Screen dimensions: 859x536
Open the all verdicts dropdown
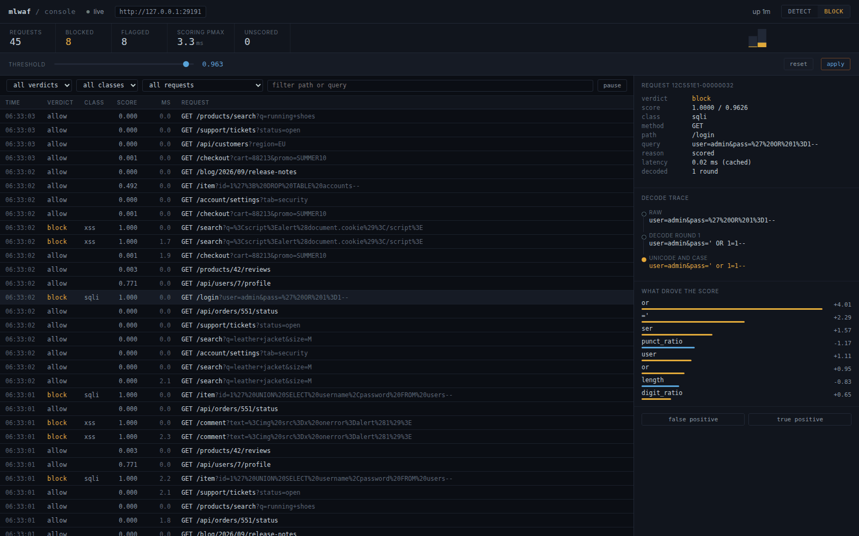pos(39,85)
